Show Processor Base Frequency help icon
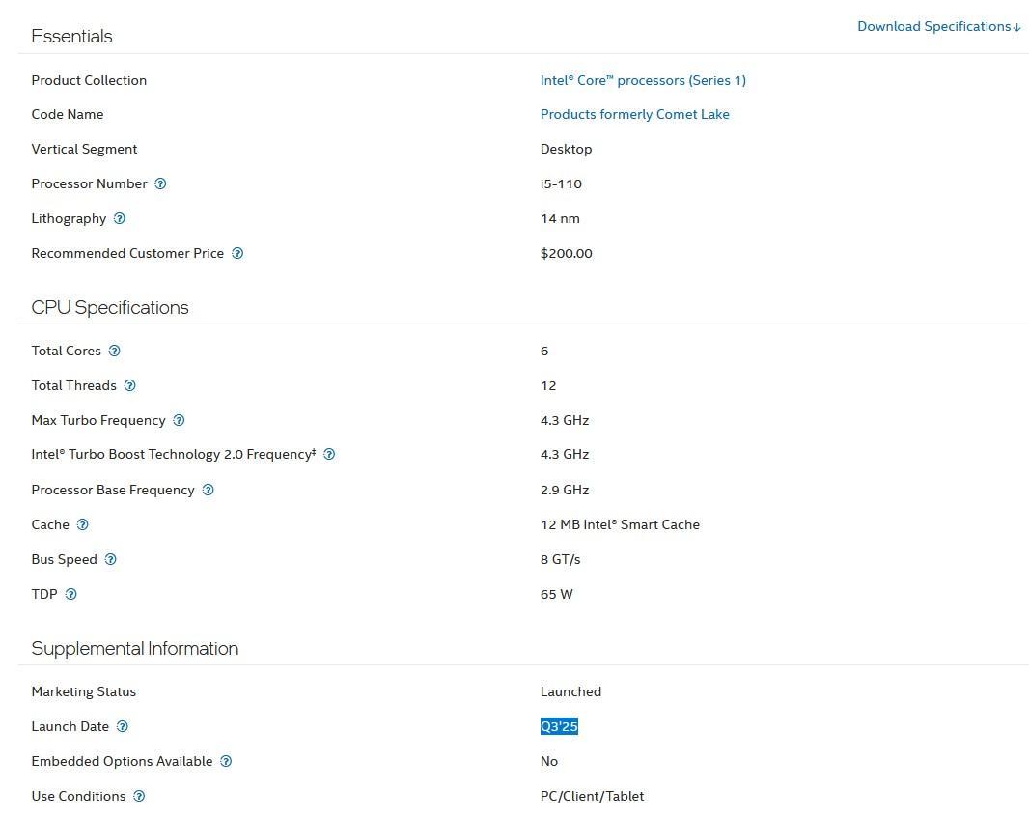1029x817 pixels. coord(208,490)
